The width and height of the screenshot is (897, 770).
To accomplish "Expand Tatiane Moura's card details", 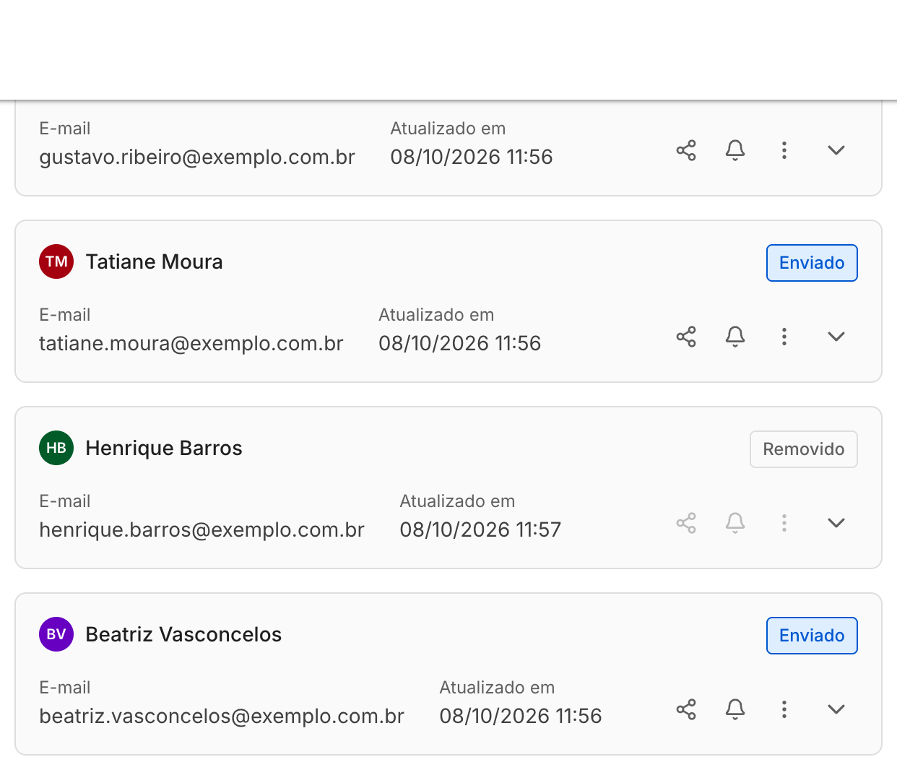I will (x=836, y=337).
